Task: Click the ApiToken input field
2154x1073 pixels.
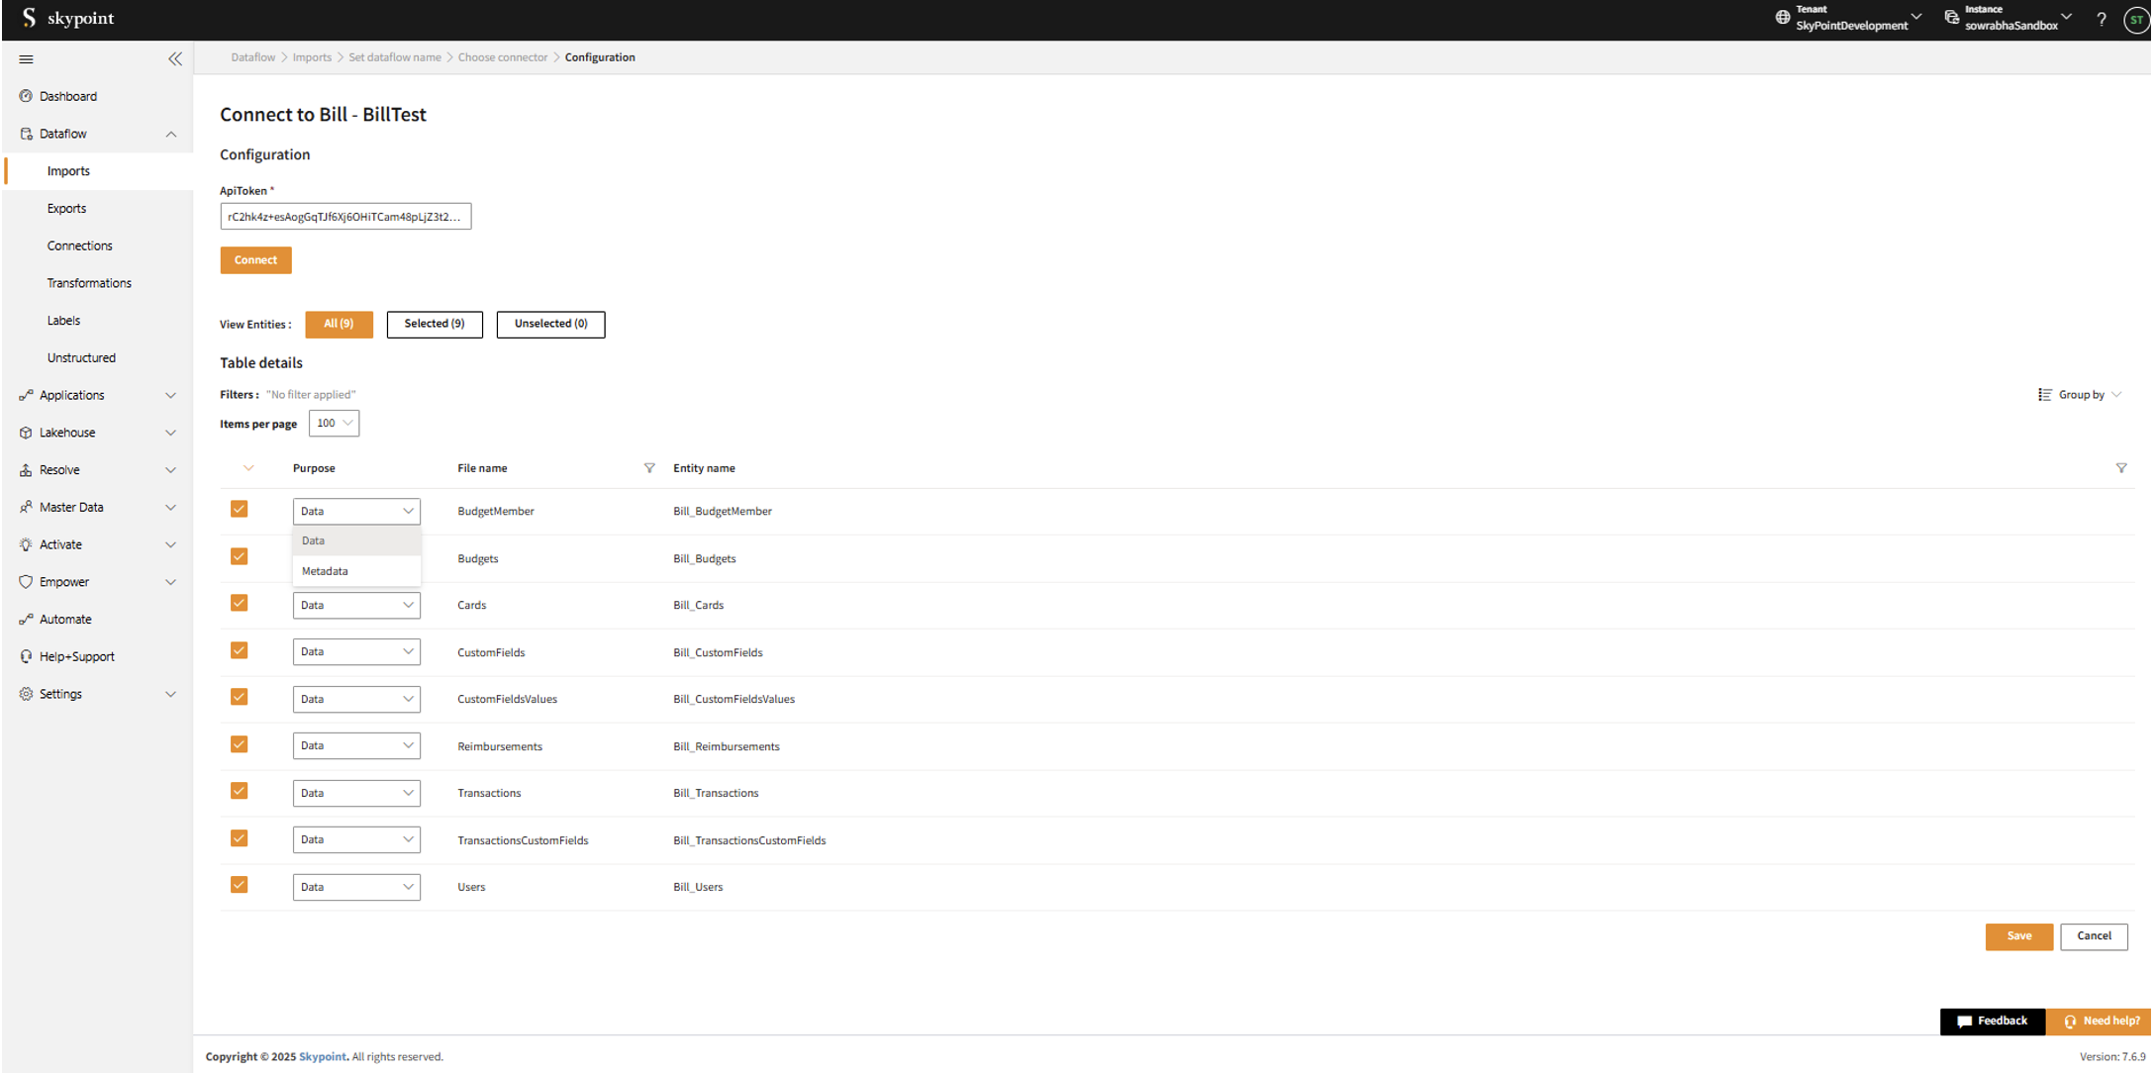Action: [x=344, y=217]
